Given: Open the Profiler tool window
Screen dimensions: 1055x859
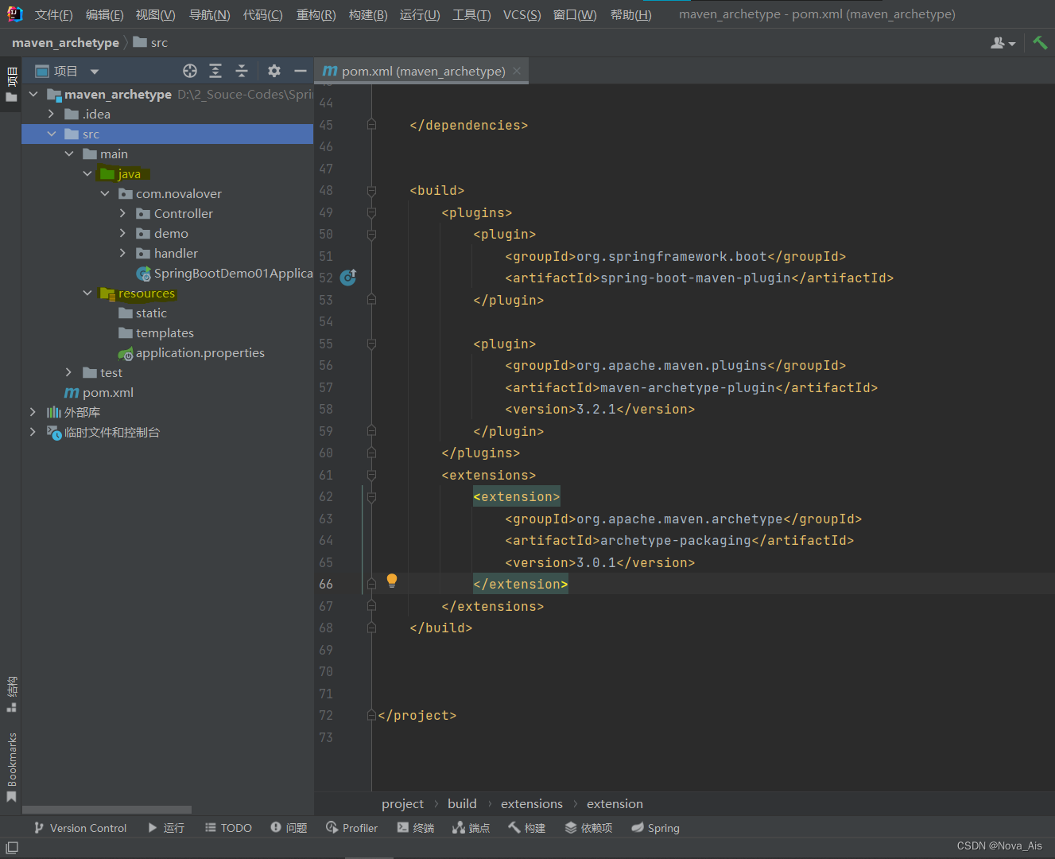Looking at the screenshot, I should click(x=351, y=828).
